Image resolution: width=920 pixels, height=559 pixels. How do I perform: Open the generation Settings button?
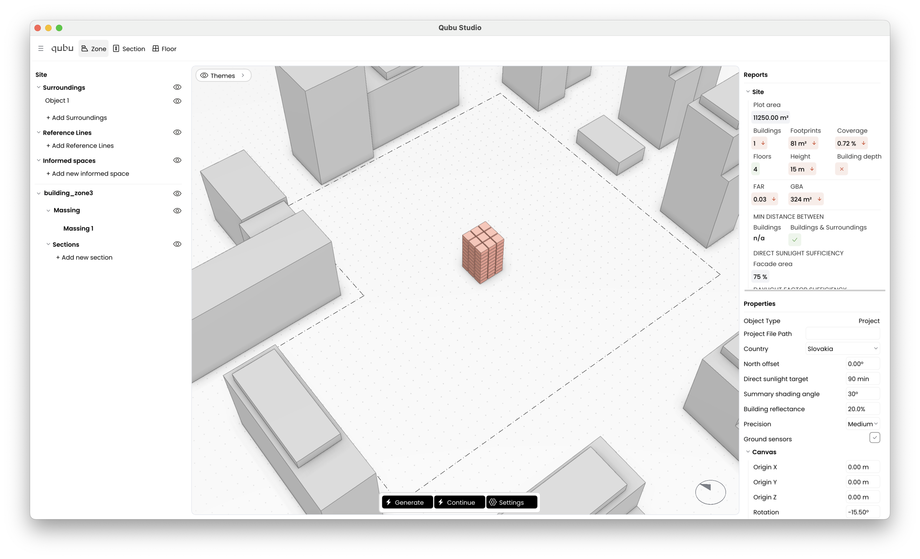click(x=512, y=502)
